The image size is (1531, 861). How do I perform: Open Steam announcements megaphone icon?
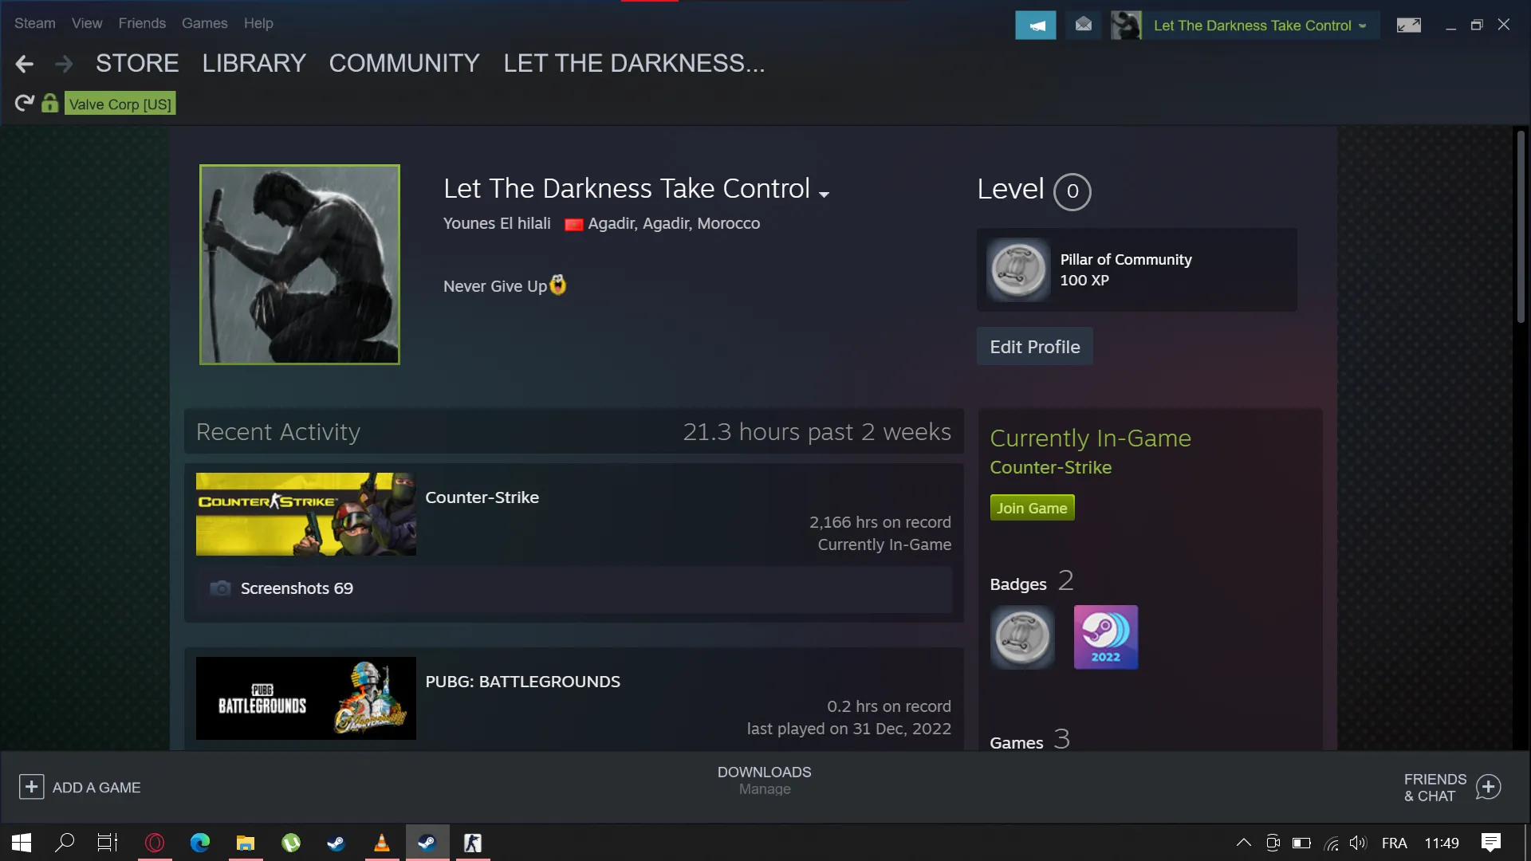tap(1036, 26)
